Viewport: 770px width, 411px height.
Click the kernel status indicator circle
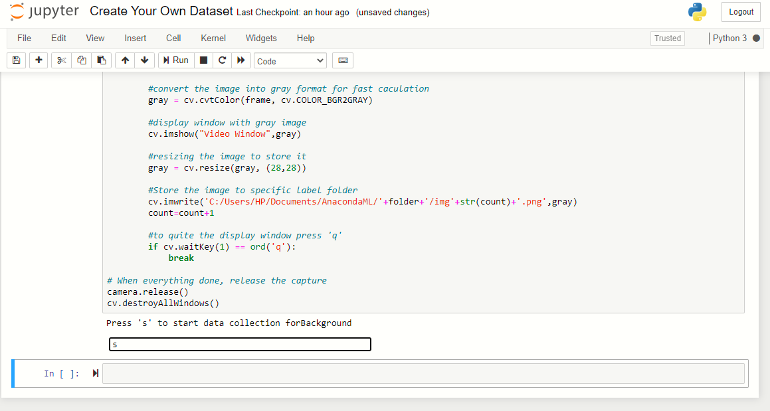pos(756,39)
